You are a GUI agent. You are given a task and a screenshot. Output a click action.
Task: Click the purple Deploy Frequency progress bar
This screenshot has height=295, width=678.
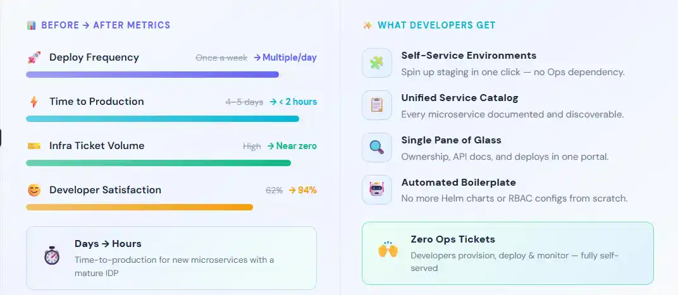(x=152, y=75)
